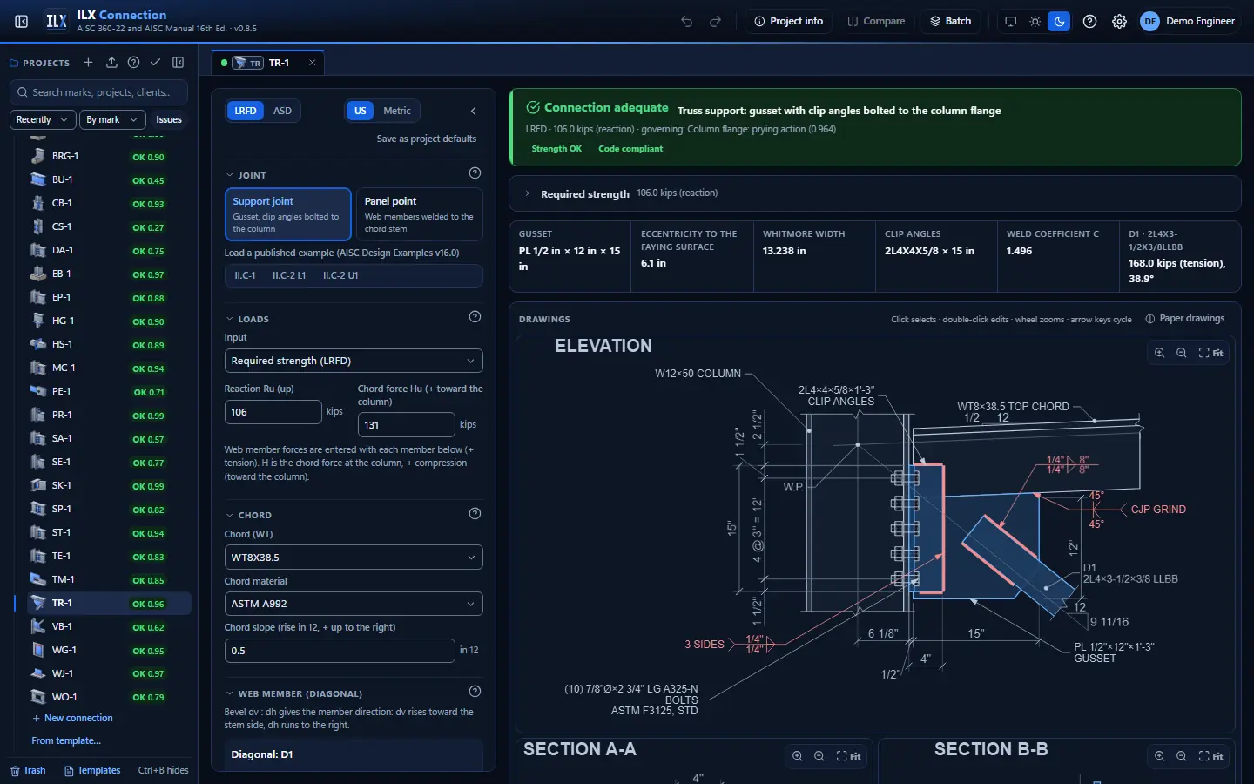
Task: Collapse the Projects panel icon
Action: [x=178, y=63]
